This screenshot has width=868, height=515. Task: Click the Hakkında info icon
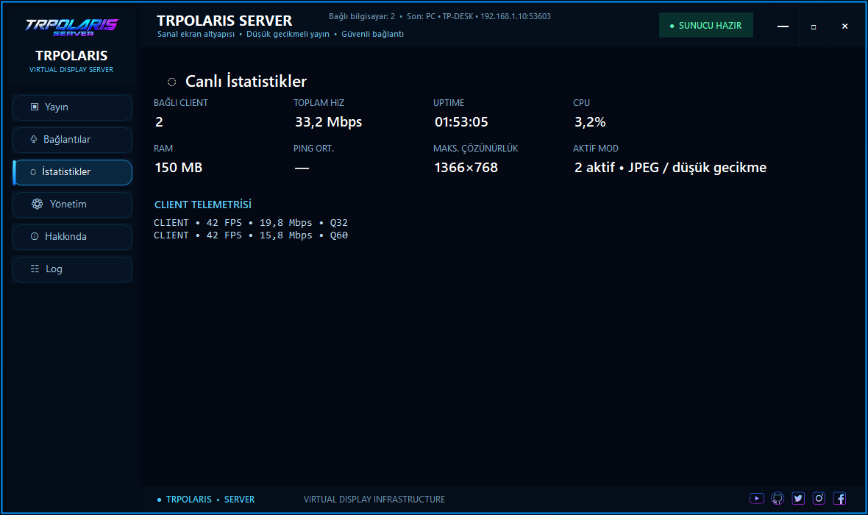point(35,236)
